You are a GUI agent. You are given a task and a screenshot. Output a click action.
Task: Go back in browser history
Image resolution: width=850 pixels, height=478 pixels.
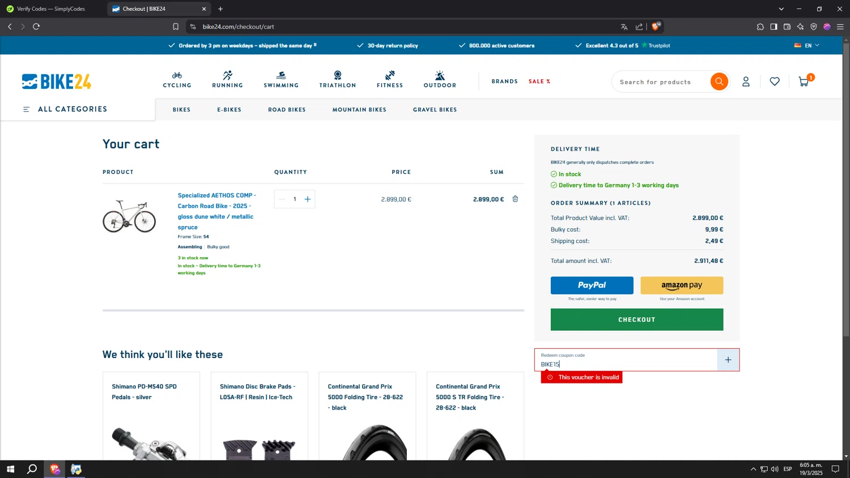click(x=10, y=27)
